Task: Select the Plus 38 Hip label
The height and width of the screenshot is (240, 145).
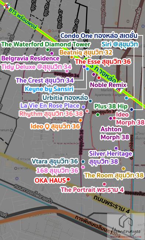Action: click(x=111, y=106)
